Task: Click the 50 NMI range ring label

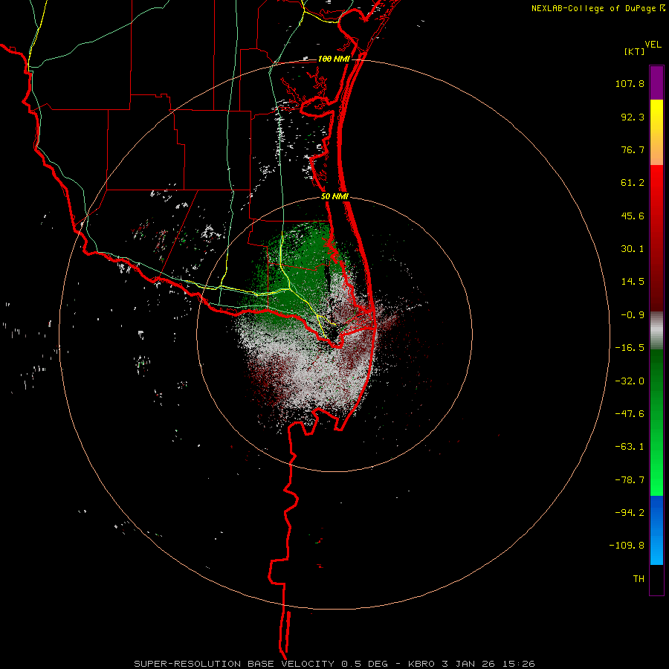Action: [335, 197]
